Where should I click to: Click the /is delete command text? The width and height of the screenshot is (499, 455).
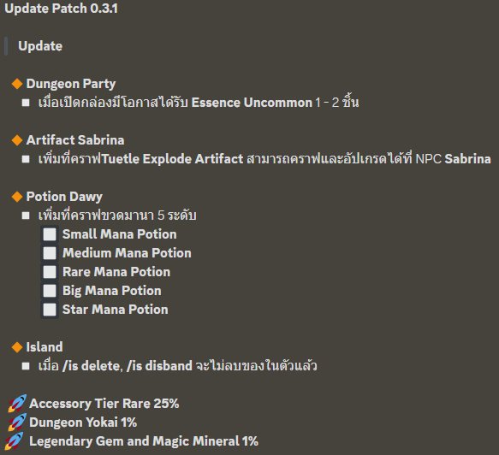(92, 366)
